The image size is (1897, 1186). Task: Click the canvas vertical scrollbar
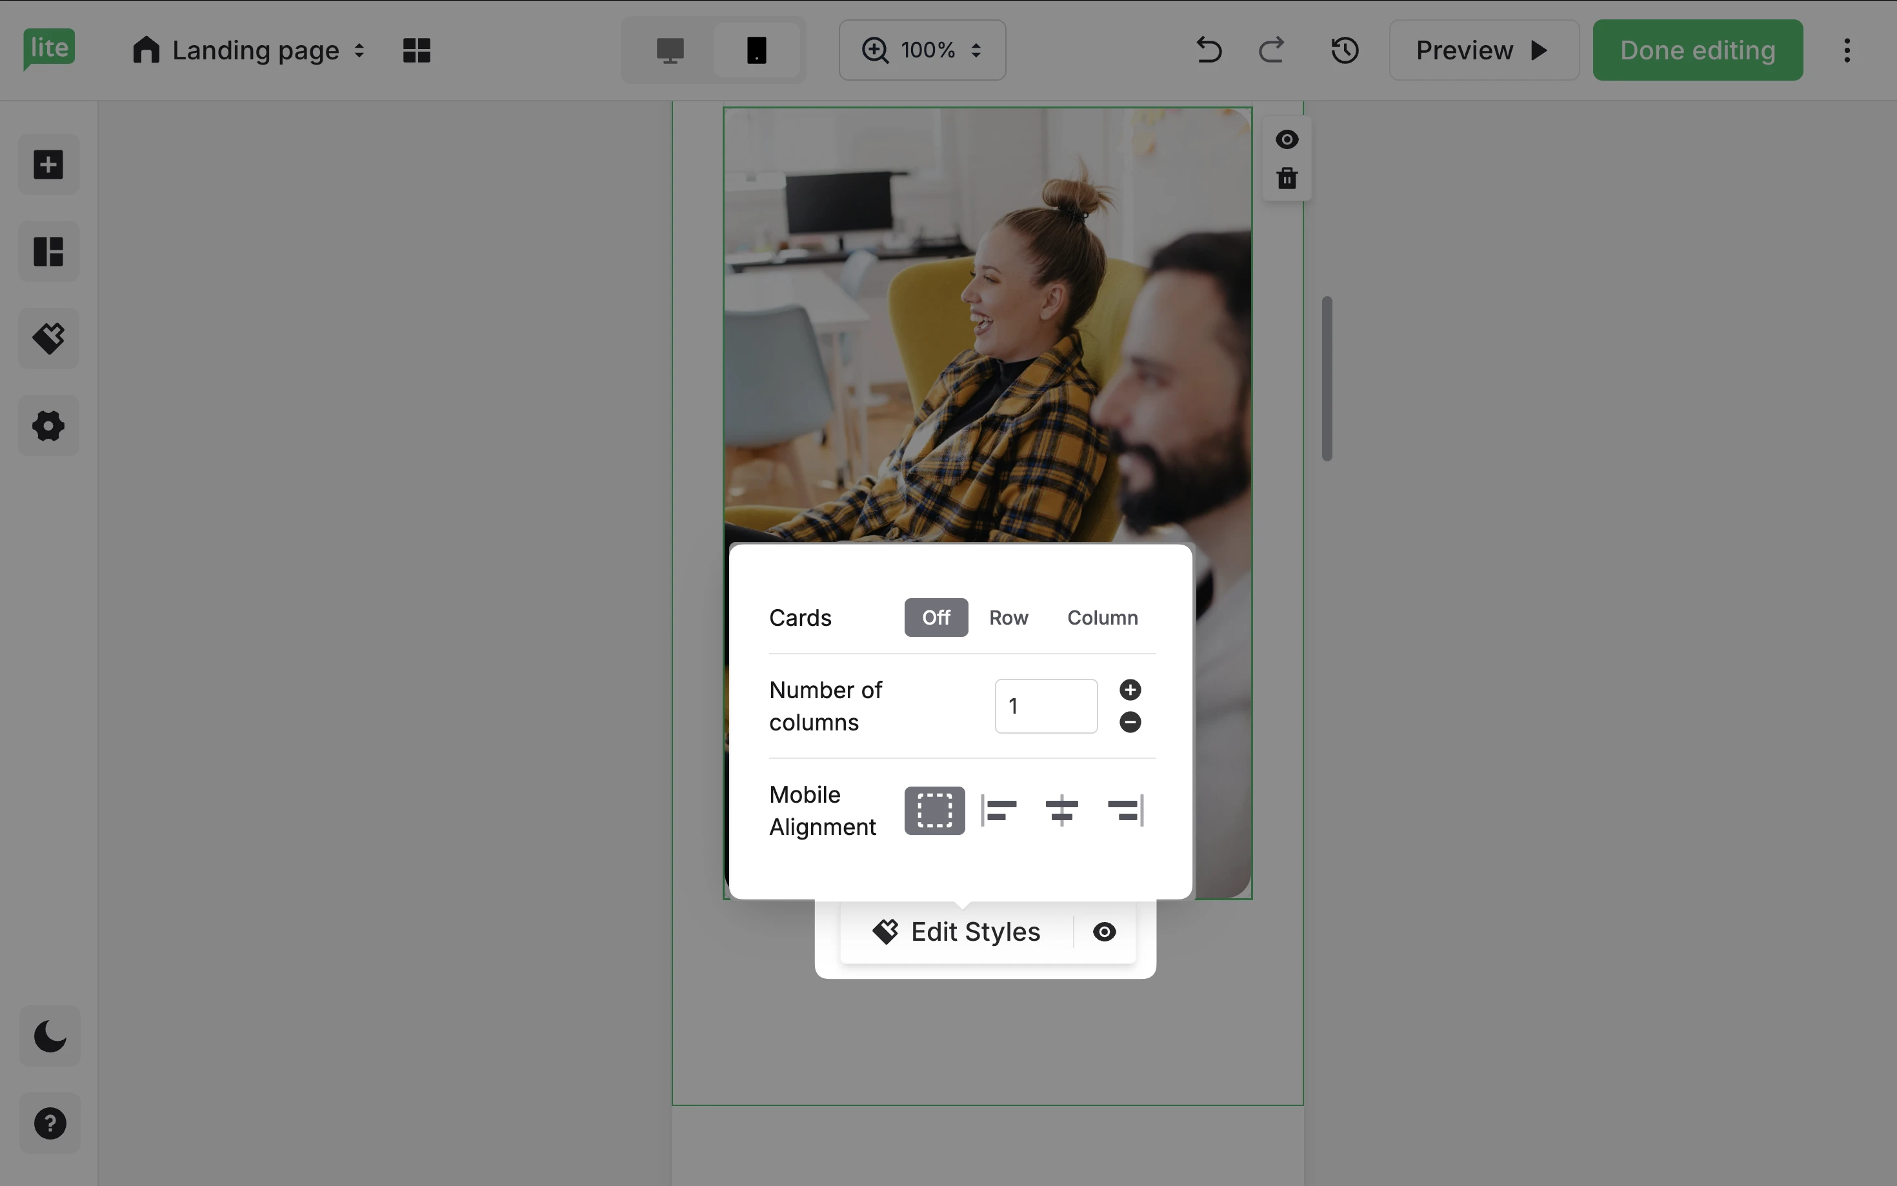point(1327,378)
